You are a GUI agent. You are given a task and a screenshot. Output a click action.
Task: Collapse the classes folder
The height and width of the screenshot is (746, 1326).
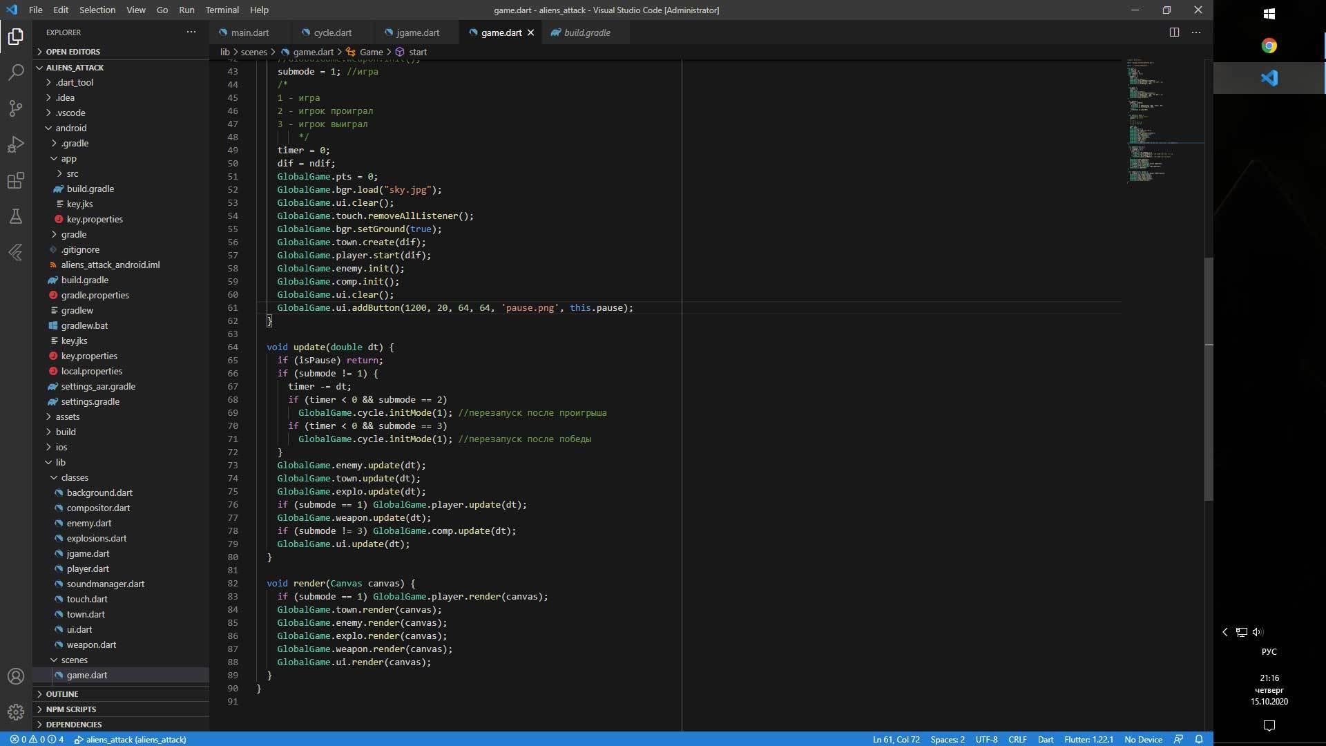click(x=74, y=477)
